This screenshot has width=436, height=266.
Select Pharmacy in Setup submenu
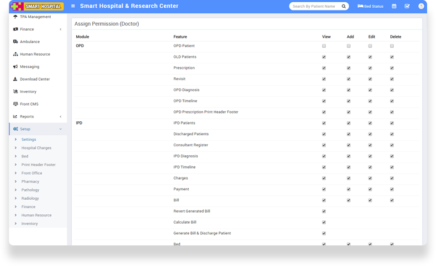pyautogui.click(x=30, y=181)
